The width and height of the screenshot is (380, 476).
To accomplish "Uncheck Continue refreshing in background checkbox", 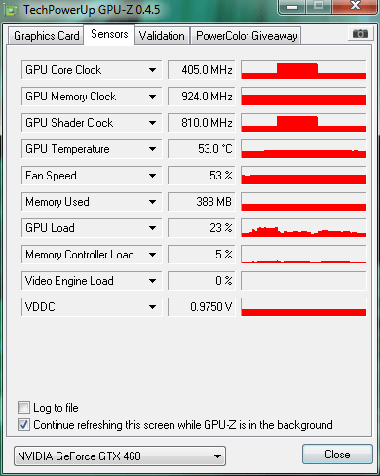I will (23, 424).
